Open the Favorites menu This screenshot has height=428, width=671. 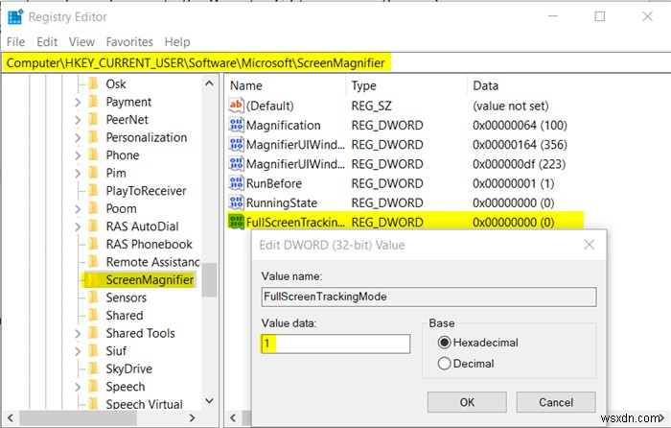coord(129,42)
